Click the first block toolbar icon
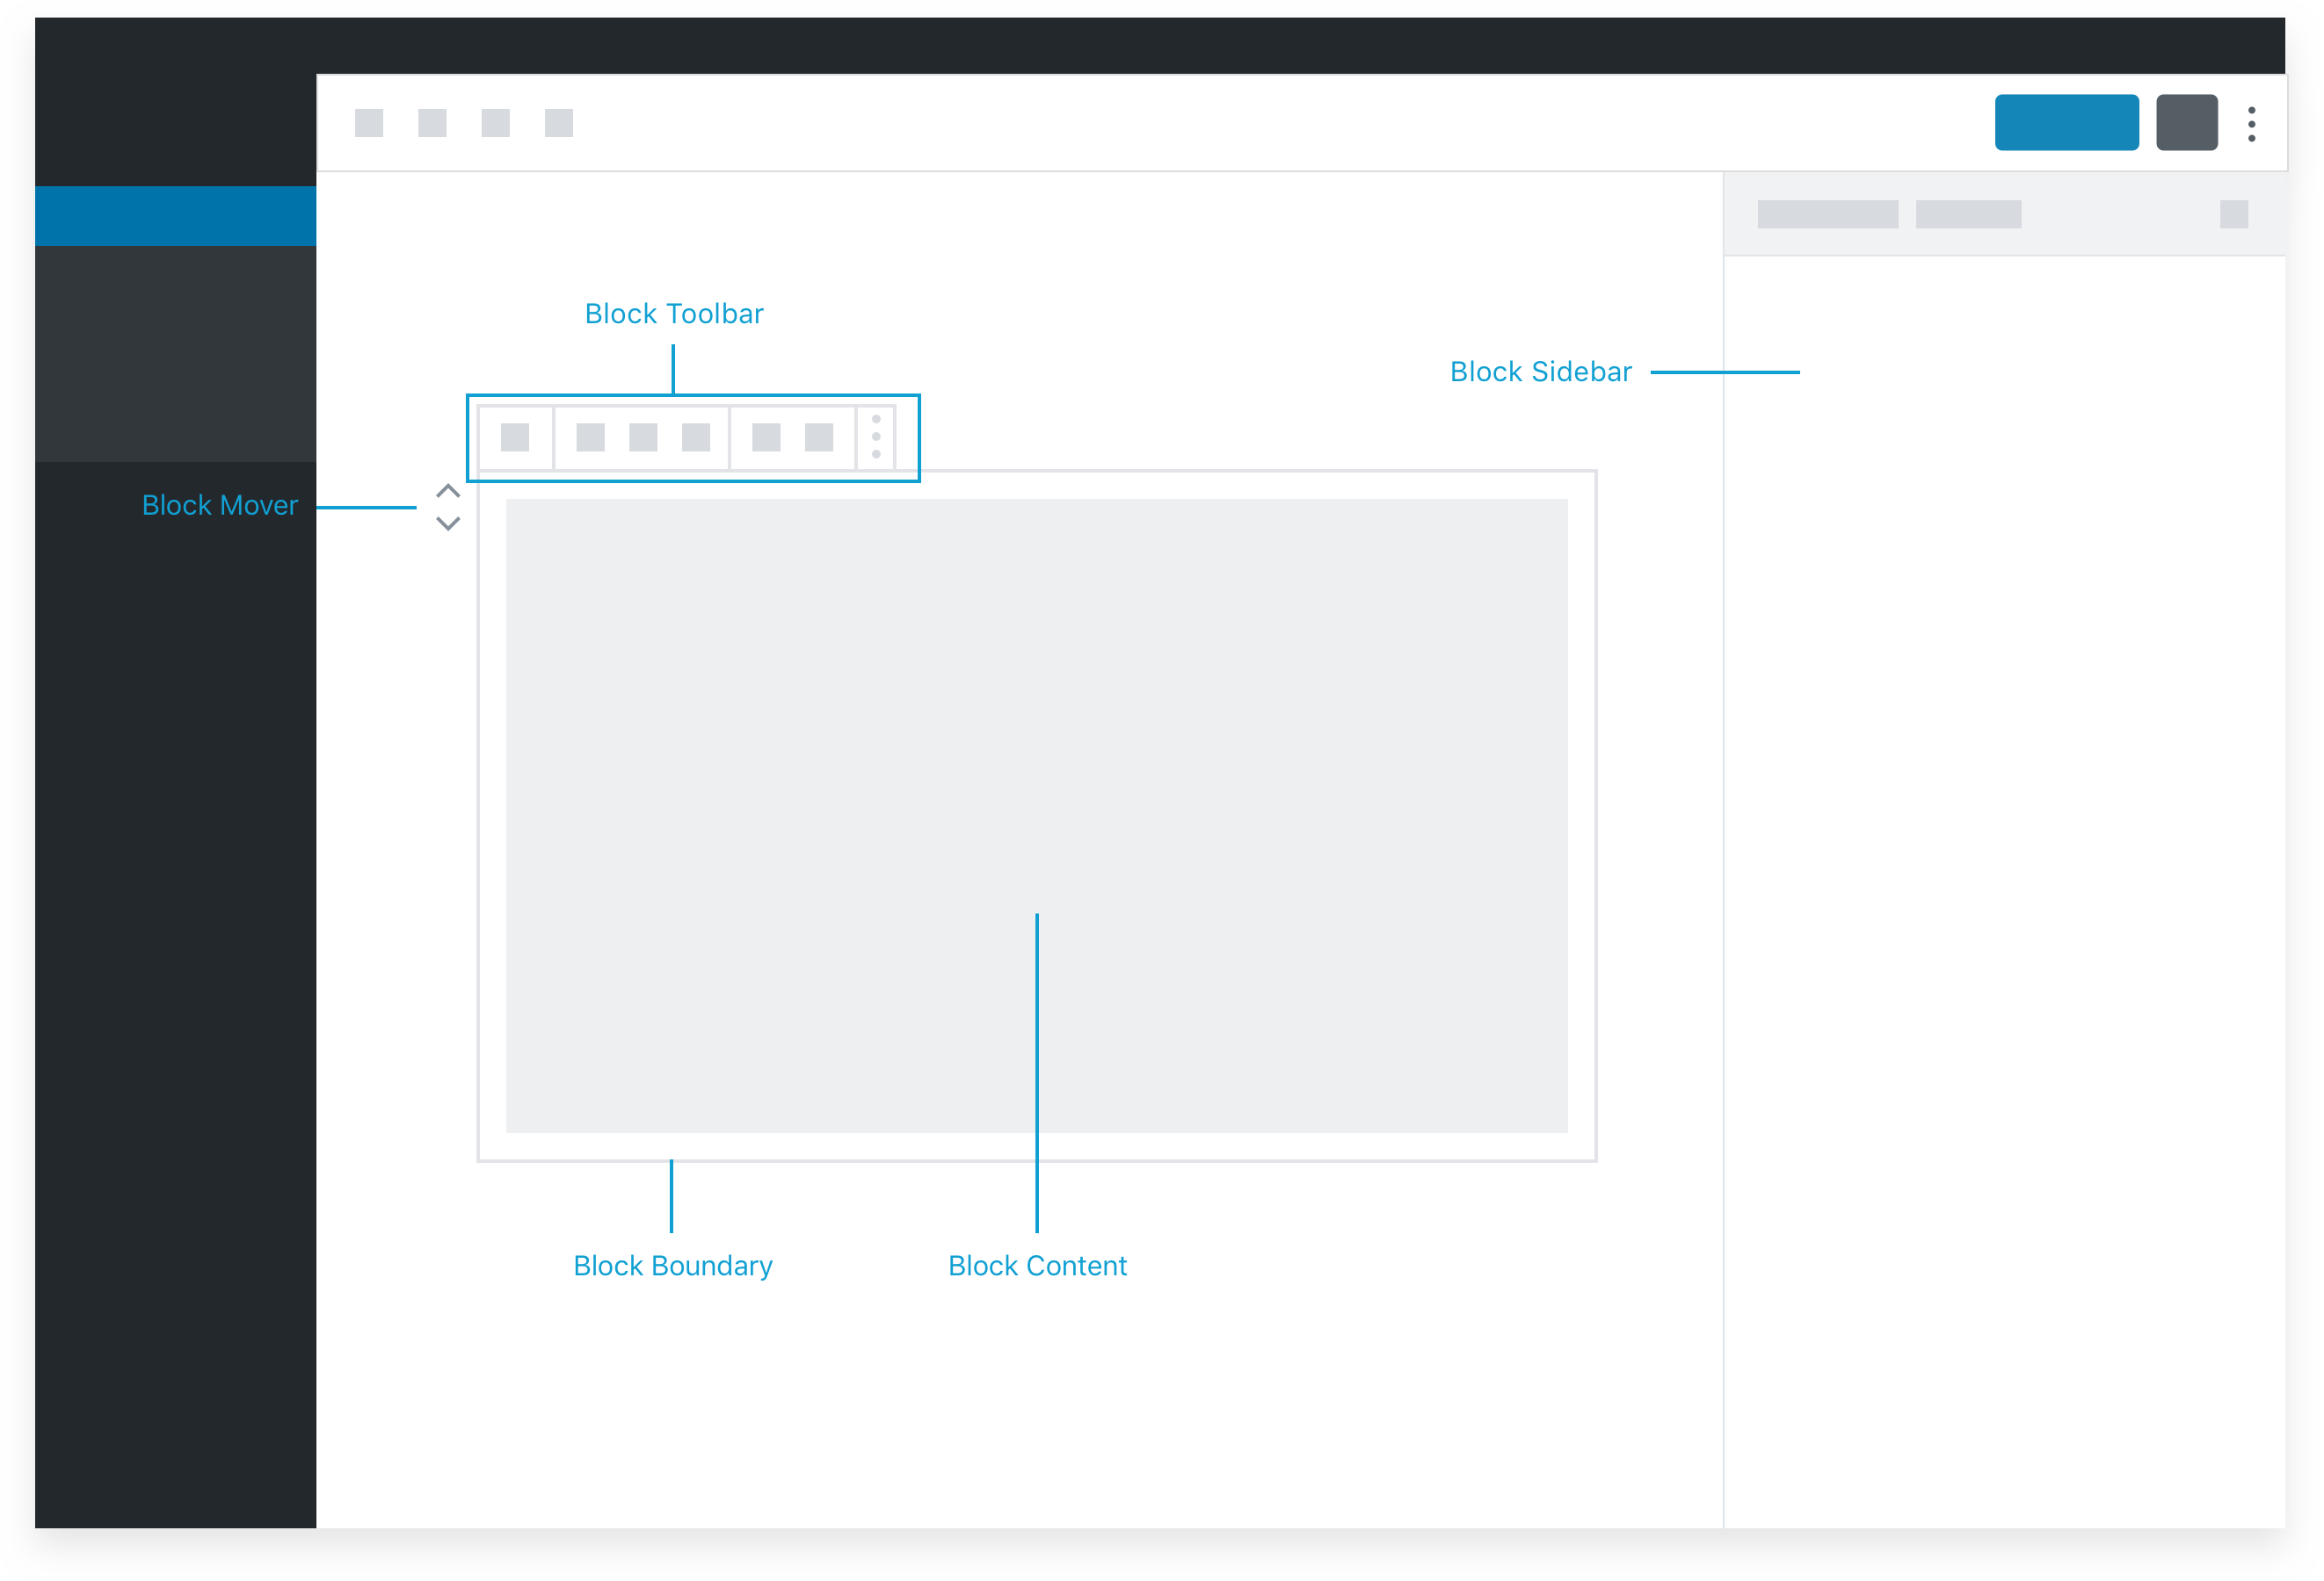Viewport: 2324px width, 1581px height. (x=512, y=439)
